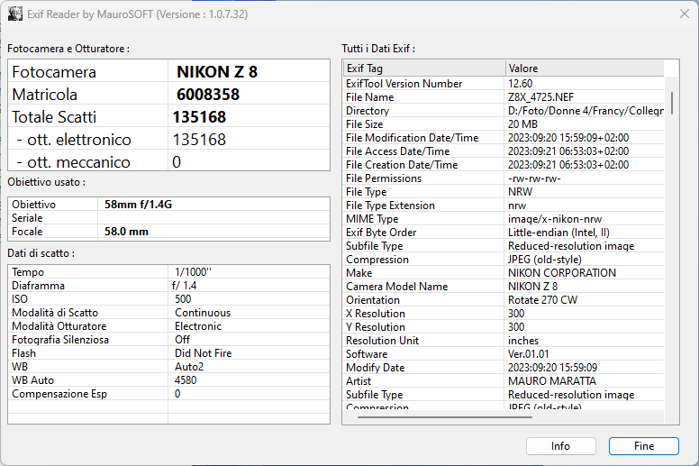Select the serial number 6008358
Viewport: 699px width, 466px height.
[208, 95]
